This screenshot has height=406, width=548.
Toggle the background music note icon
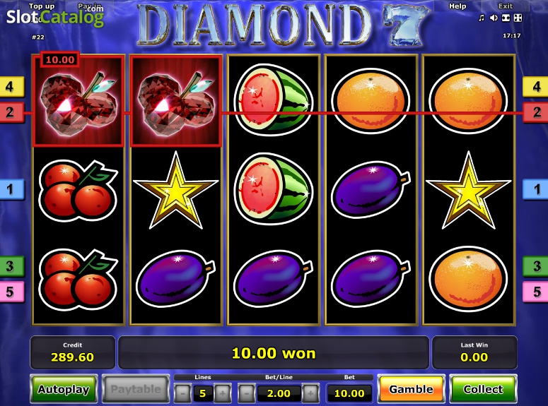pos(482,18)
